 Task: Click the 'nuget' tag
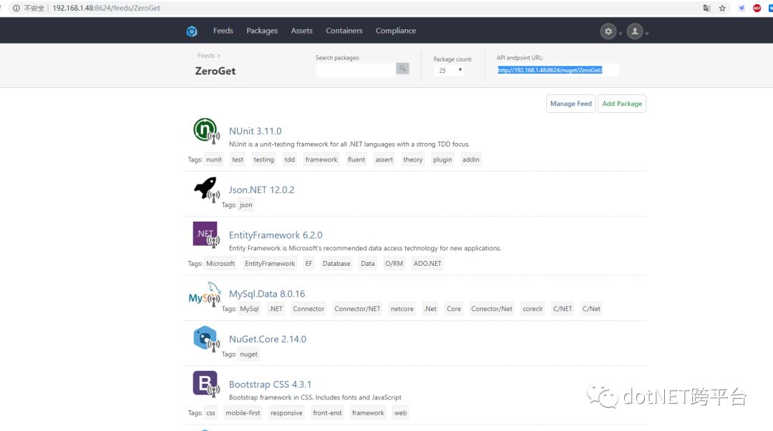(x=249, y=354)
